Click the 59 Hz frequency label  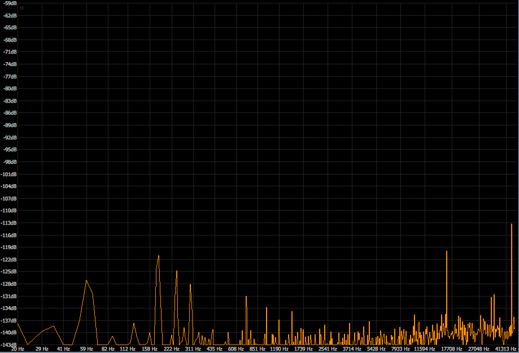pos(86,348)
